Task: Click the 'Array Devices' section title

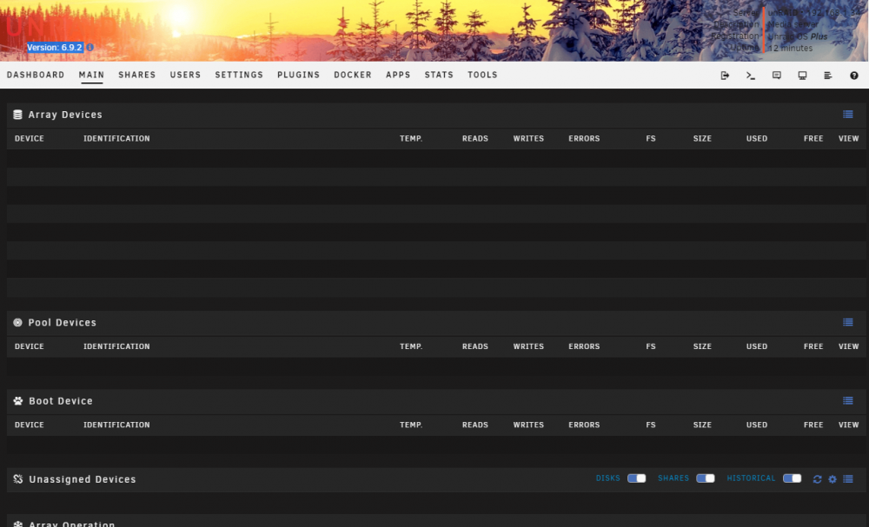Action: click(65, 115)
